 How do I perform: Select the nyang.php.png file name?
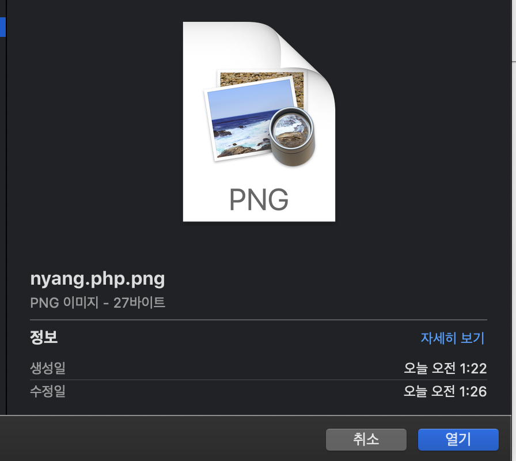pos(97,279)
